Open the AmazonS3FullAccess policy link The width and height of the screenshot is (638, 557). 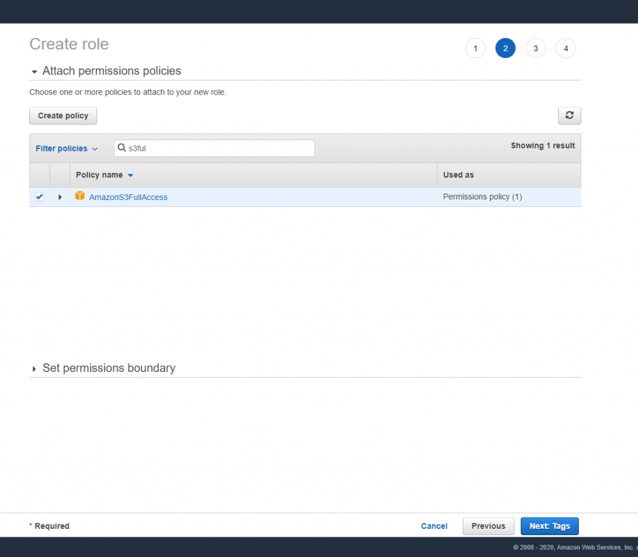[128, 196]
